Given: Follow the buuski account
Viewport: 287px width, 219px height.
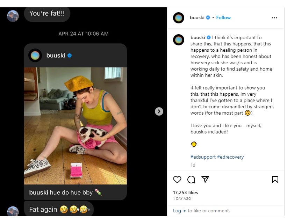Looking at the screenshot, I should [223, 17].
